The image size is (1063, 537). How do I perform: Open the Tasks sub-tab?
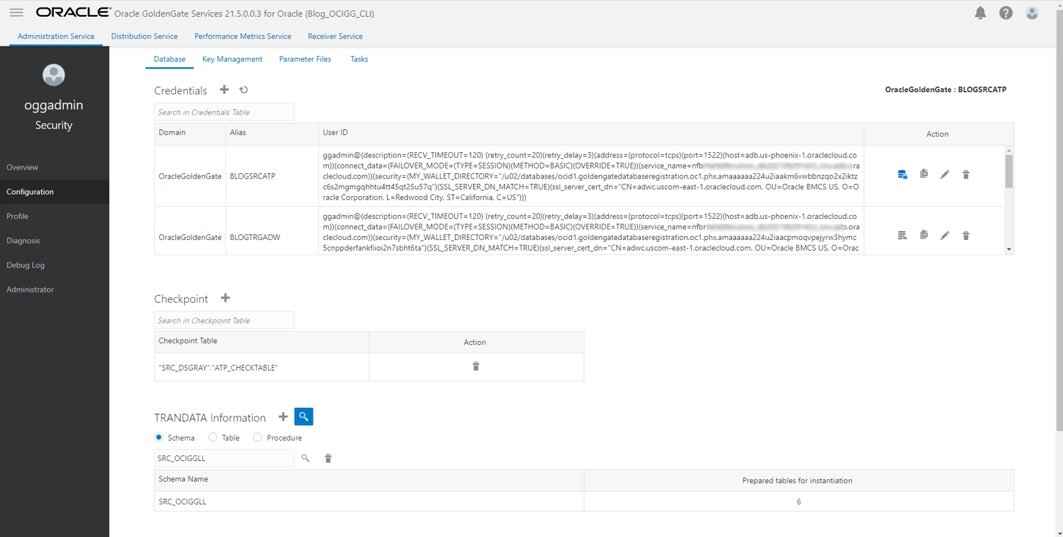coord(359,59)
